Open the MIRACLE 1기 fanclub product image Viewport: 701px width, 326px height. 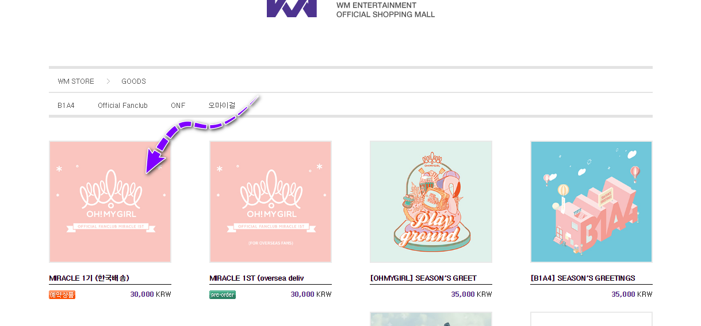[110, 201]
